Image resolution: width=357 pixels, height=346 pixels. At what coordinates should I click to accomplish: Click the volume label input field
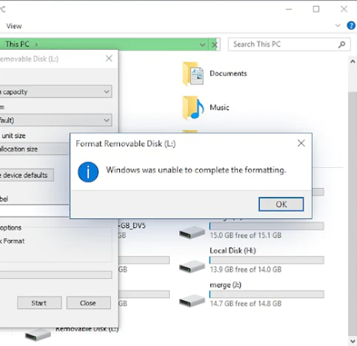click(x=34, y=211)
